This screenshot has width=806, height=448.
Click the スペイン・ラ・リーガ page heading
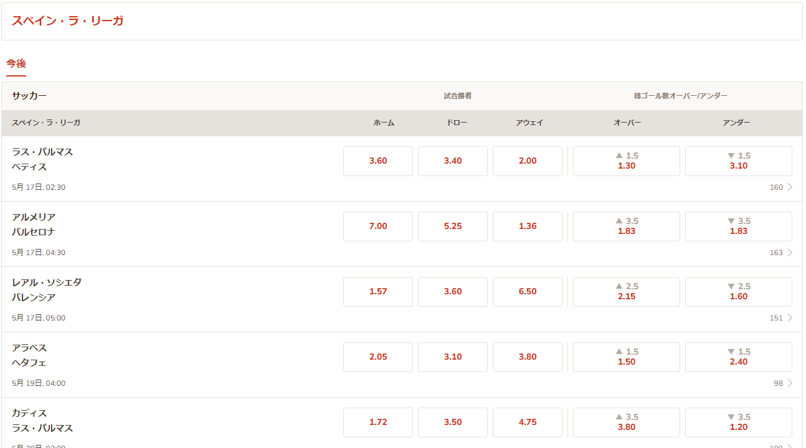(67, 21)
